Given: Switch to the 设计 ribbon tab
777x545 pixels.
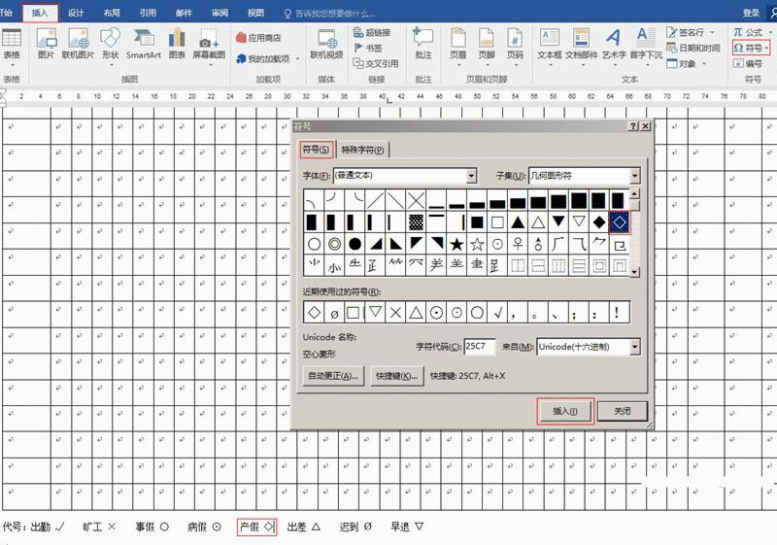Looking at the screenshot, I should (76, 13).
